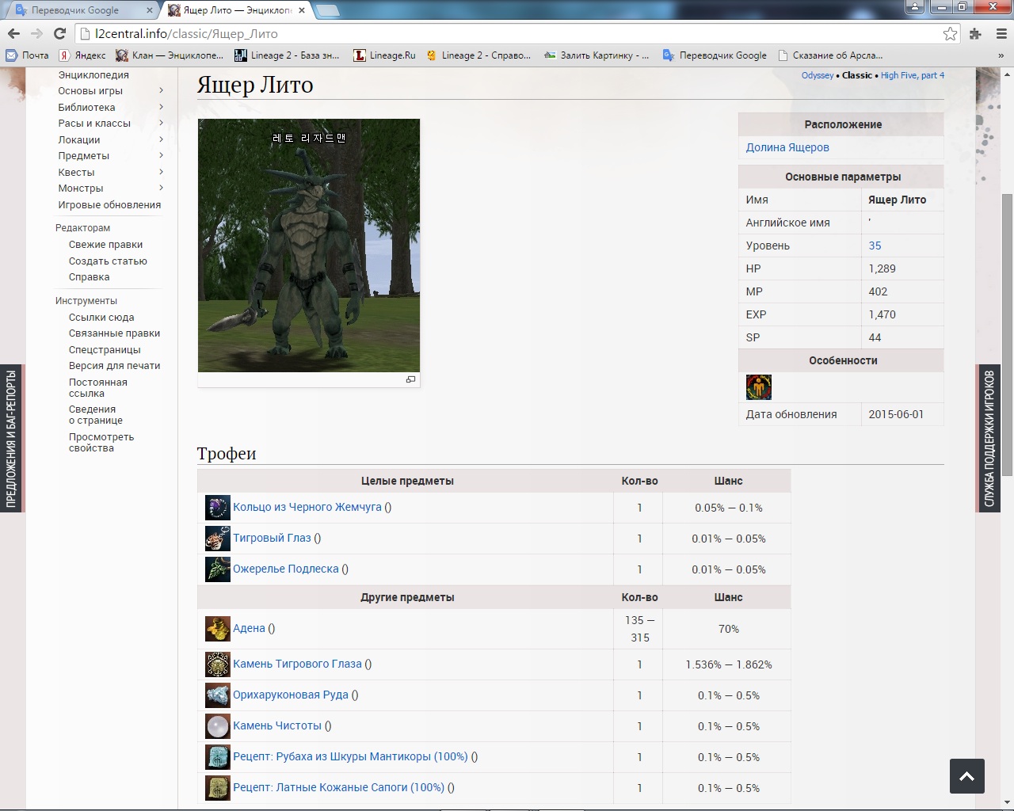This screenshot has height=811, width=1014.
Task: Click the scroll-to-top arrow button
Action: click(x=967, y=776)
